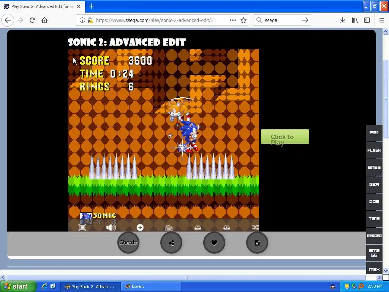Open the PS1 category tab

(374, 133)
